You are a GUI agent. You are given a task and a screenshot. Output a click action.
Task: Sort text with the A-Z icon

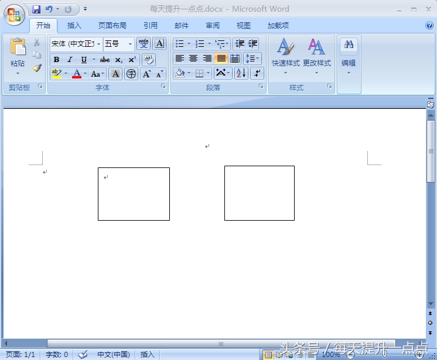(x=241, y=73)
